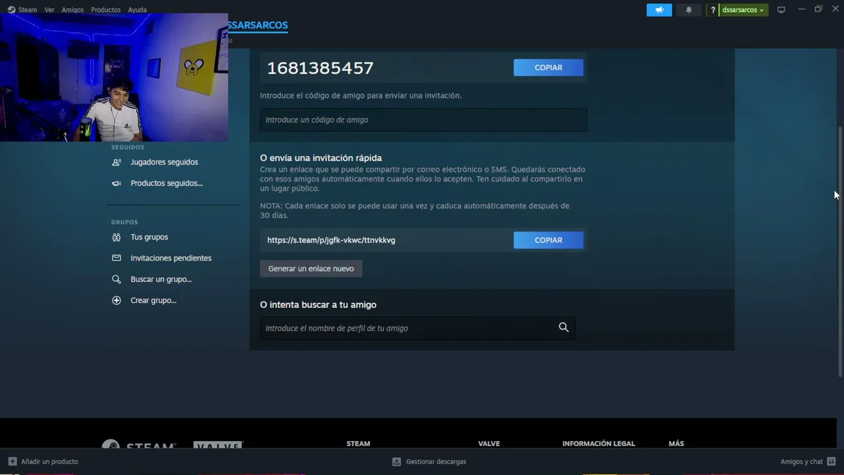Click the megaphone announcements icon
The height and width of the screenshot is (475, 844).
point(659,10)
